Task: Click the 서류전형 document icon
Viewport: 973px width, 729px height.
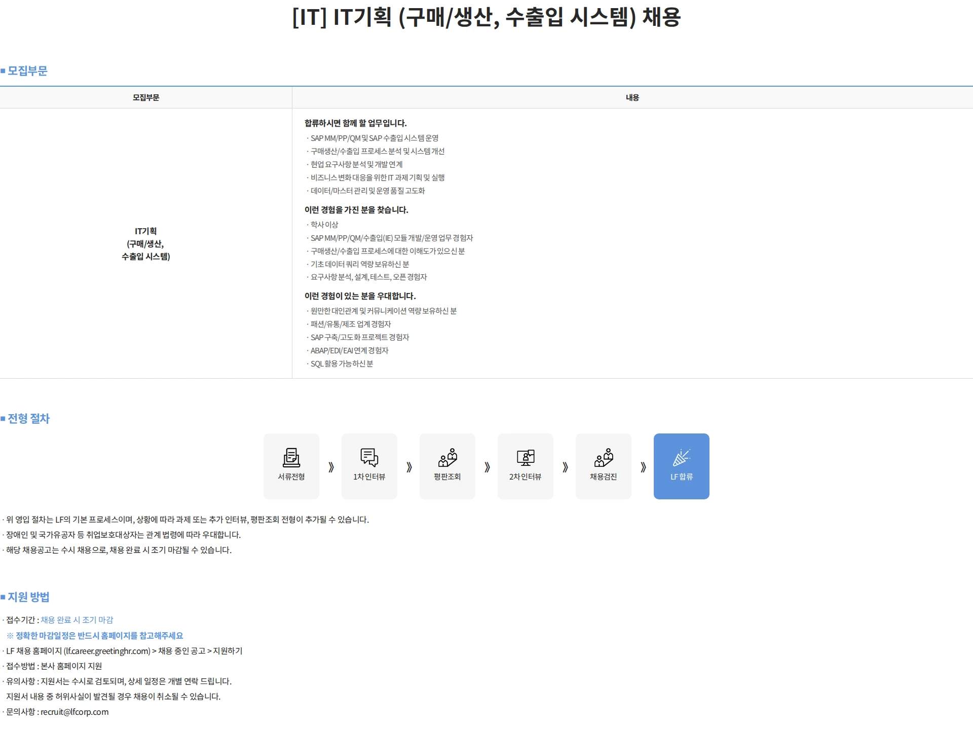Action: point(291,457)
